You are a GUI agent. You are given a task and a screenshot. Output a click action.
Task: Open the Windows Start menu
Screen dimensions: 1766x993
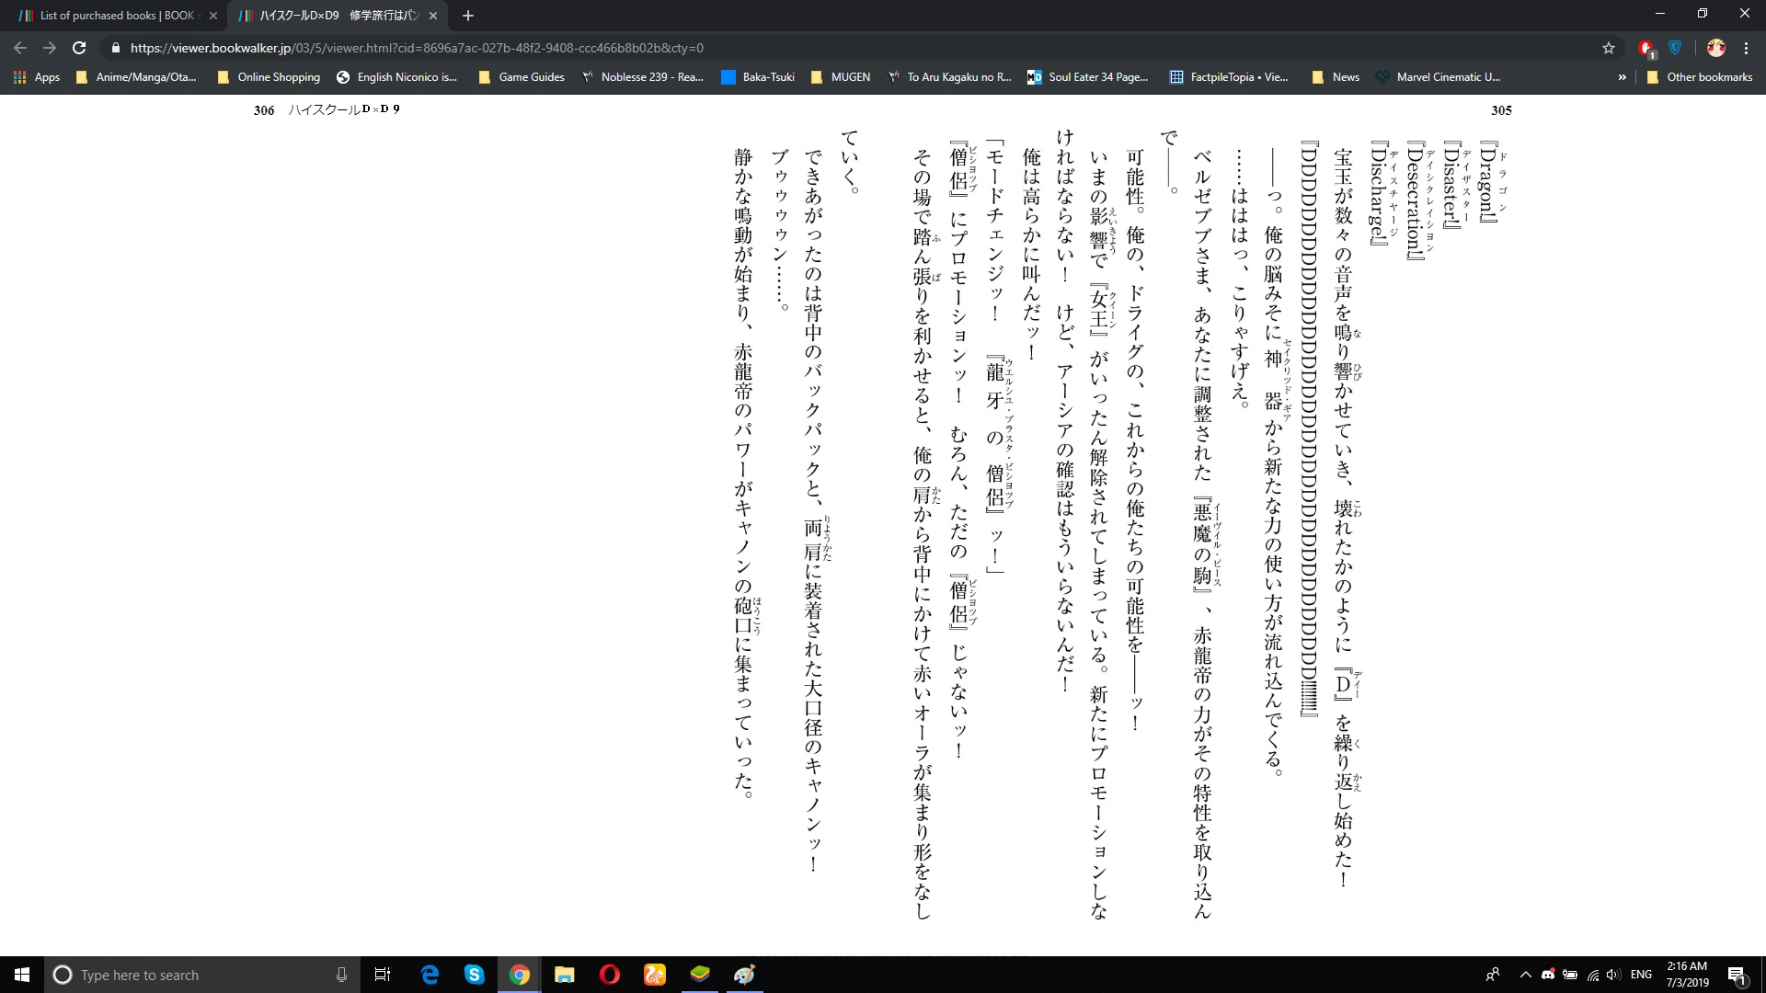coord(22,975)
